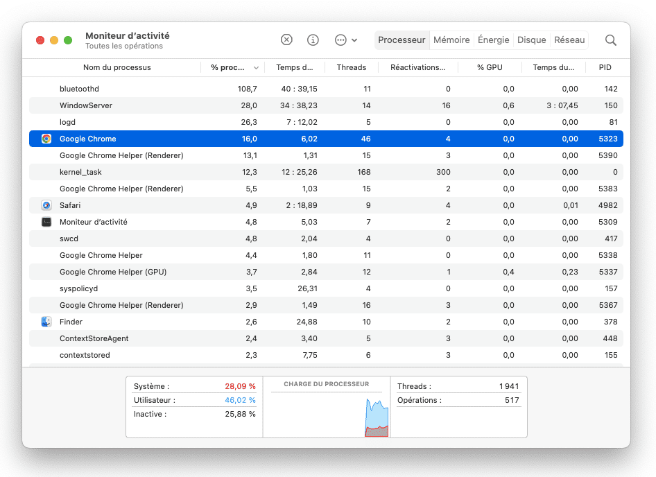Select the WindowServer process

tap(326, 105)
